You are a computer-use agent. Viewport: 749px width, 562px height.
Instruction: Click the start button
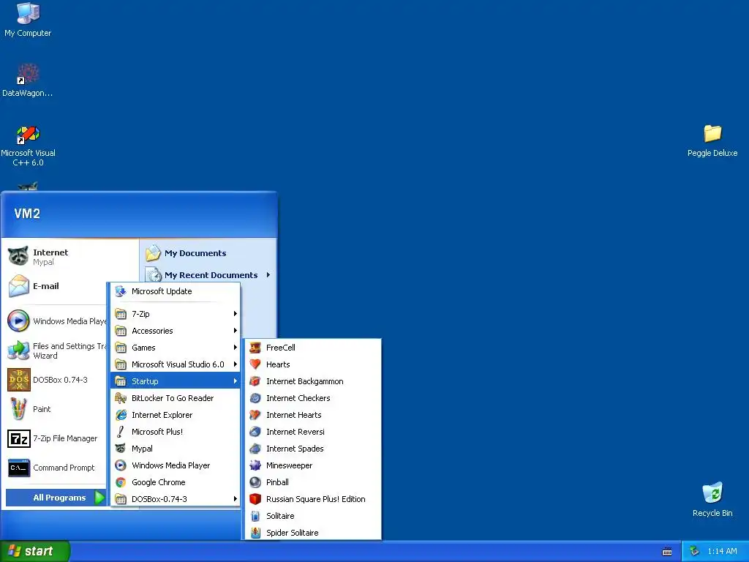[x=35, y=551]
